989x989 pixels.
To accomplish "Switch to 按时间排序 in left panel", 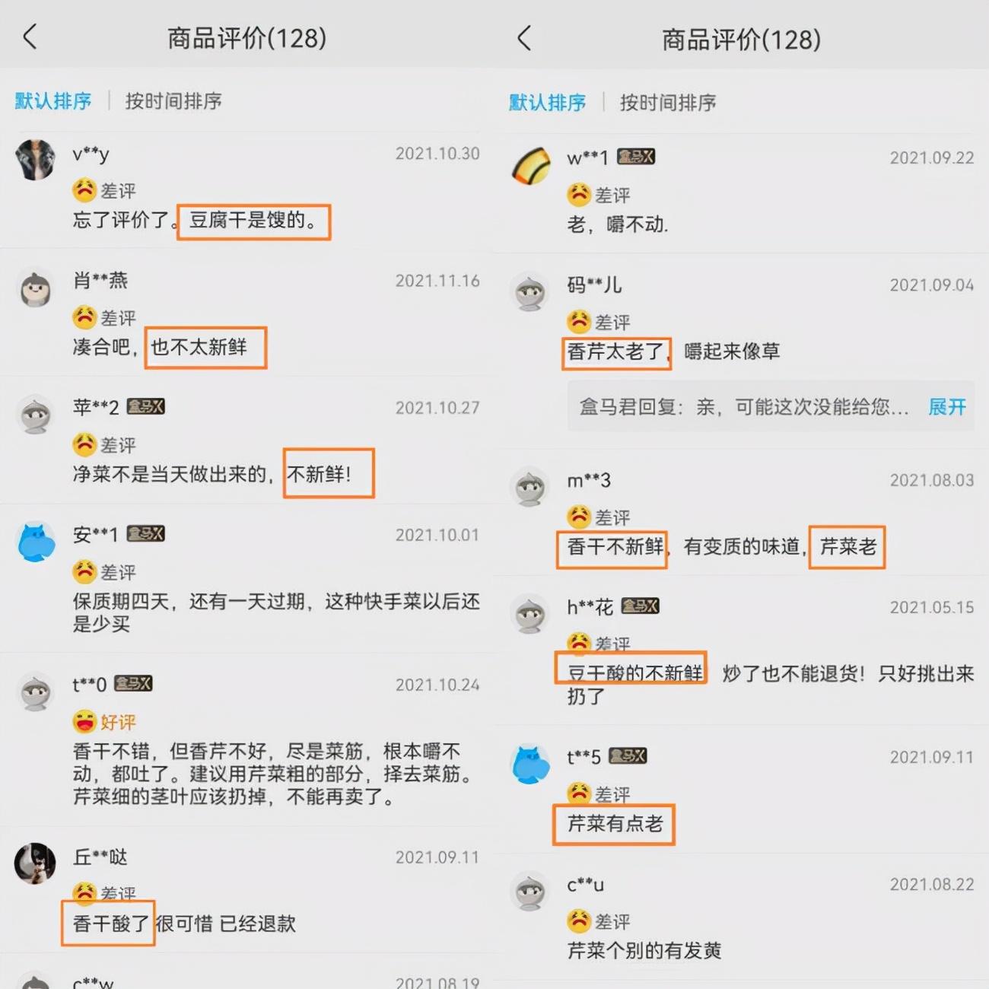I will pyautogui.click(x=173, y=100).
